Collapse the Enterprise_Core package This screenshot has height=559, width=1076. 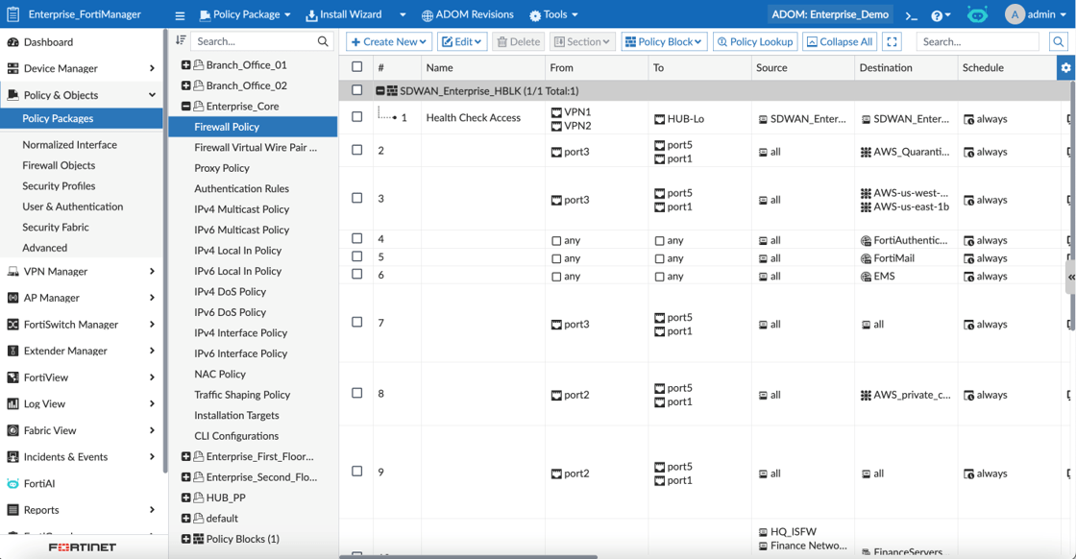tap(186, 107)
